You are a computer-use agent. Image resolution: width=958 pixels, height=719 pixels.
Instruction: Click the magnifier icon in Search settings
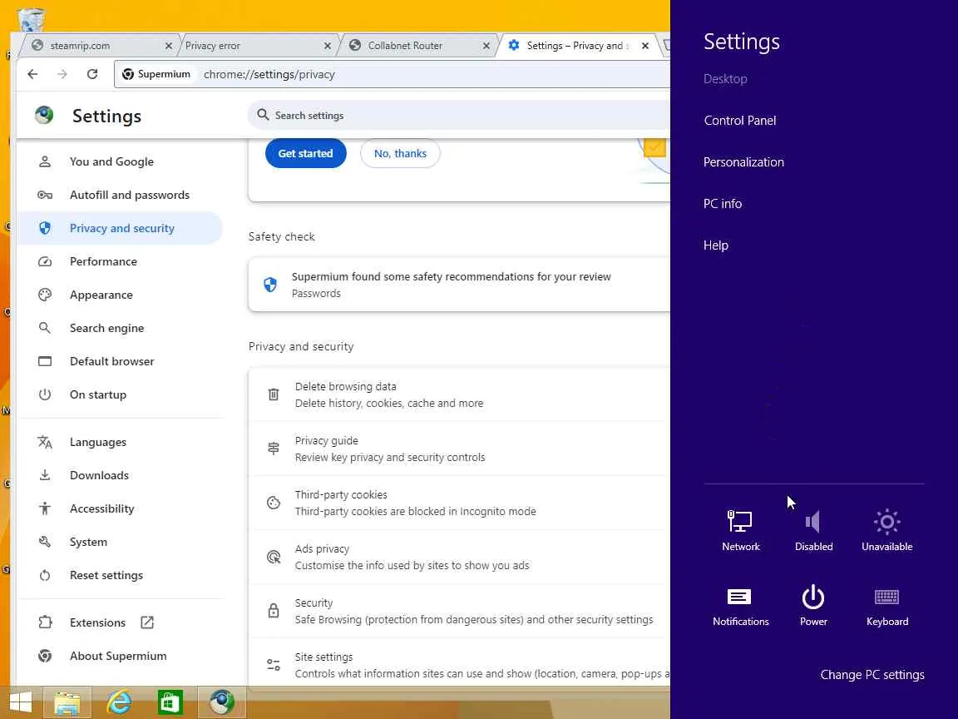(263, 115)
